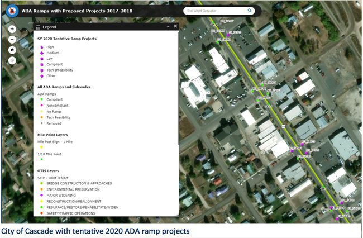Click the Safety/Traffic Operations red symbol

click(x=42, y=213)
